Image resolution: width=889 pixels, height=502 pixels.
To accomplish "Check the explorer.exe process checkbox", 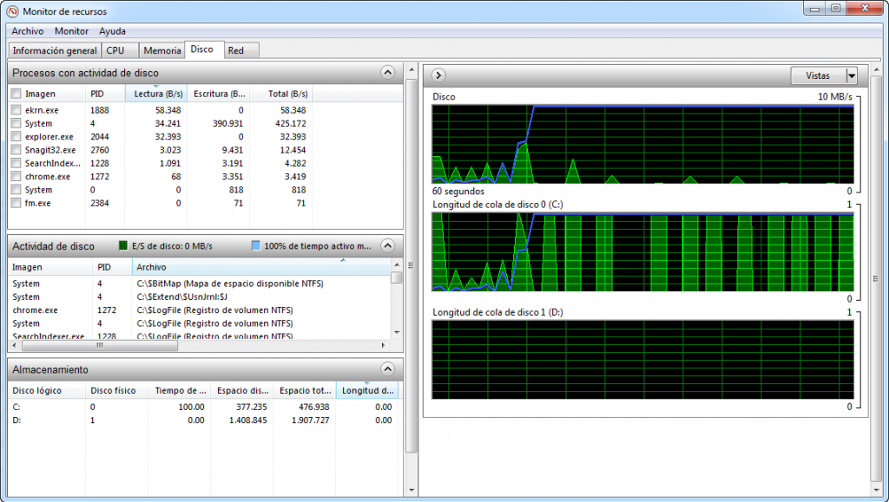I will pos(16,136).
